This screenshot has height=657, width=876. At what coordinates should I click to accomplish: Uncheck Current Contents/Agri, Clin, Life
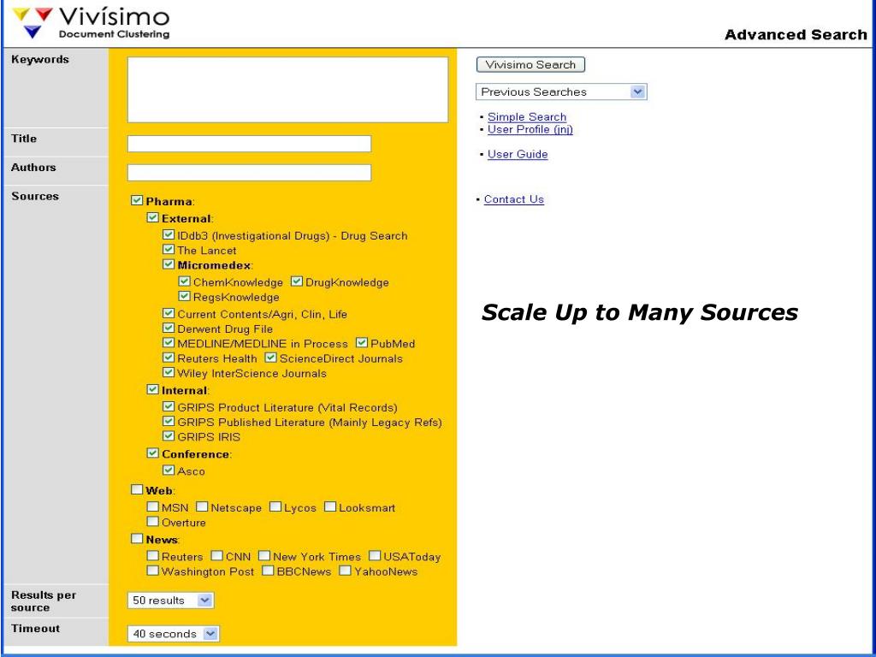[x=169, y=313]
